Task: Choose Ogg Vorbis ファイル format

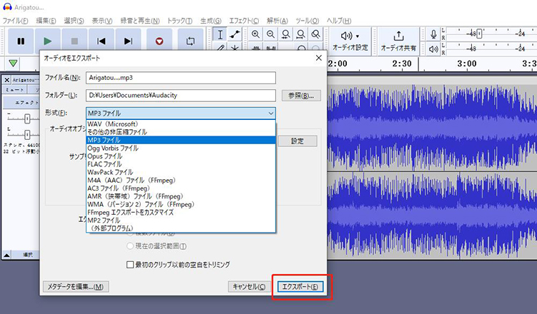Action: (181, 148)
